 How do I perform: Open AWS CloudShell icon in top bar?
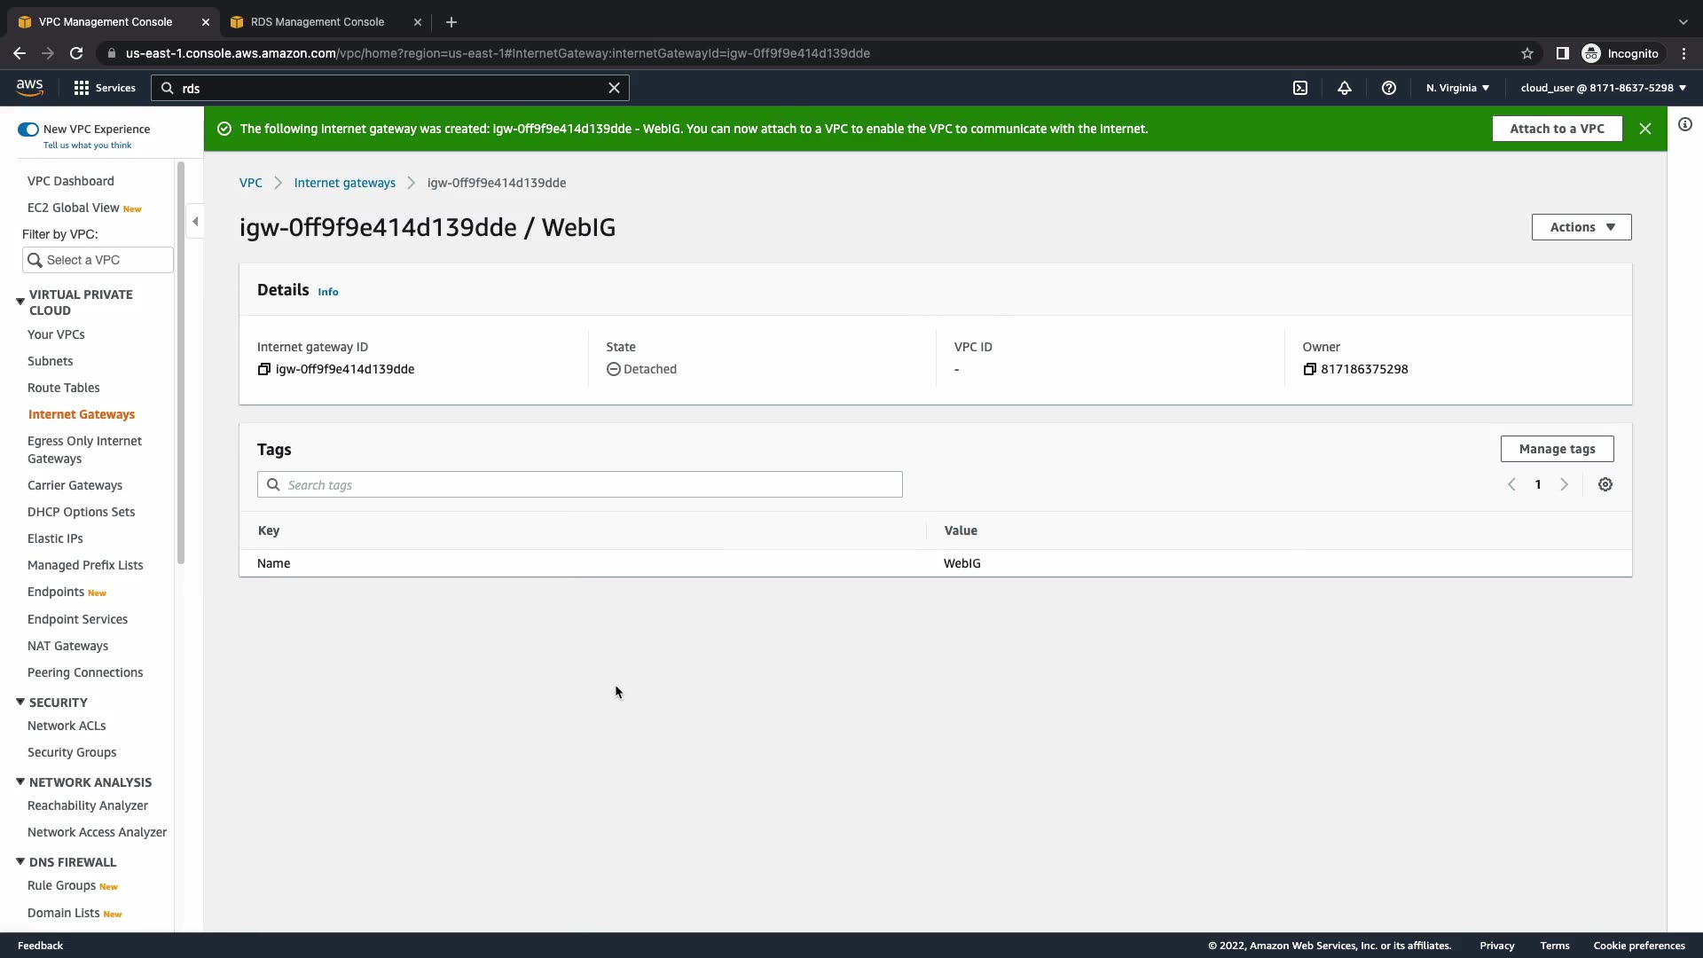coord(1300,88)
